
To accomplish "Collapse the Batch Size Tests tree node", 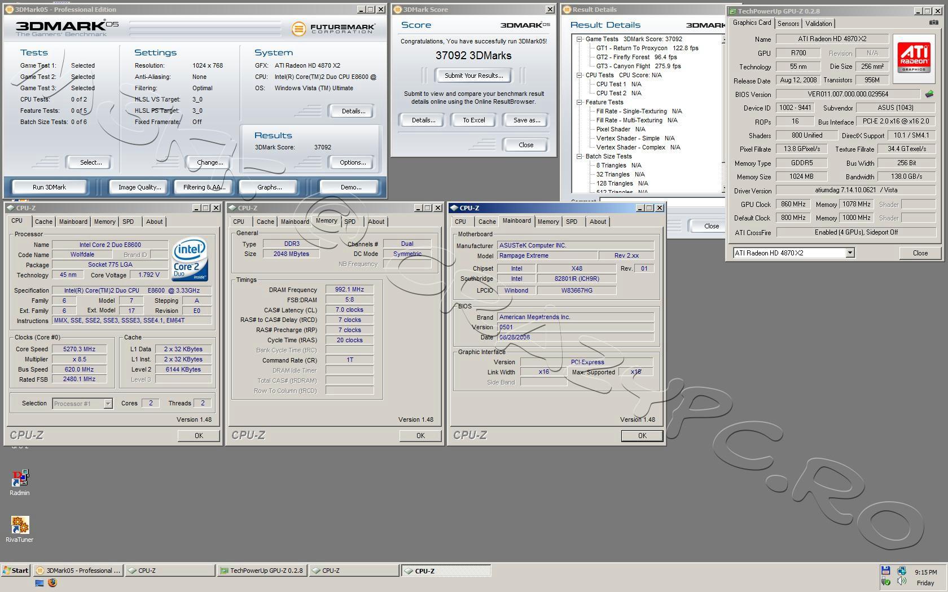I will pos(580,156).
